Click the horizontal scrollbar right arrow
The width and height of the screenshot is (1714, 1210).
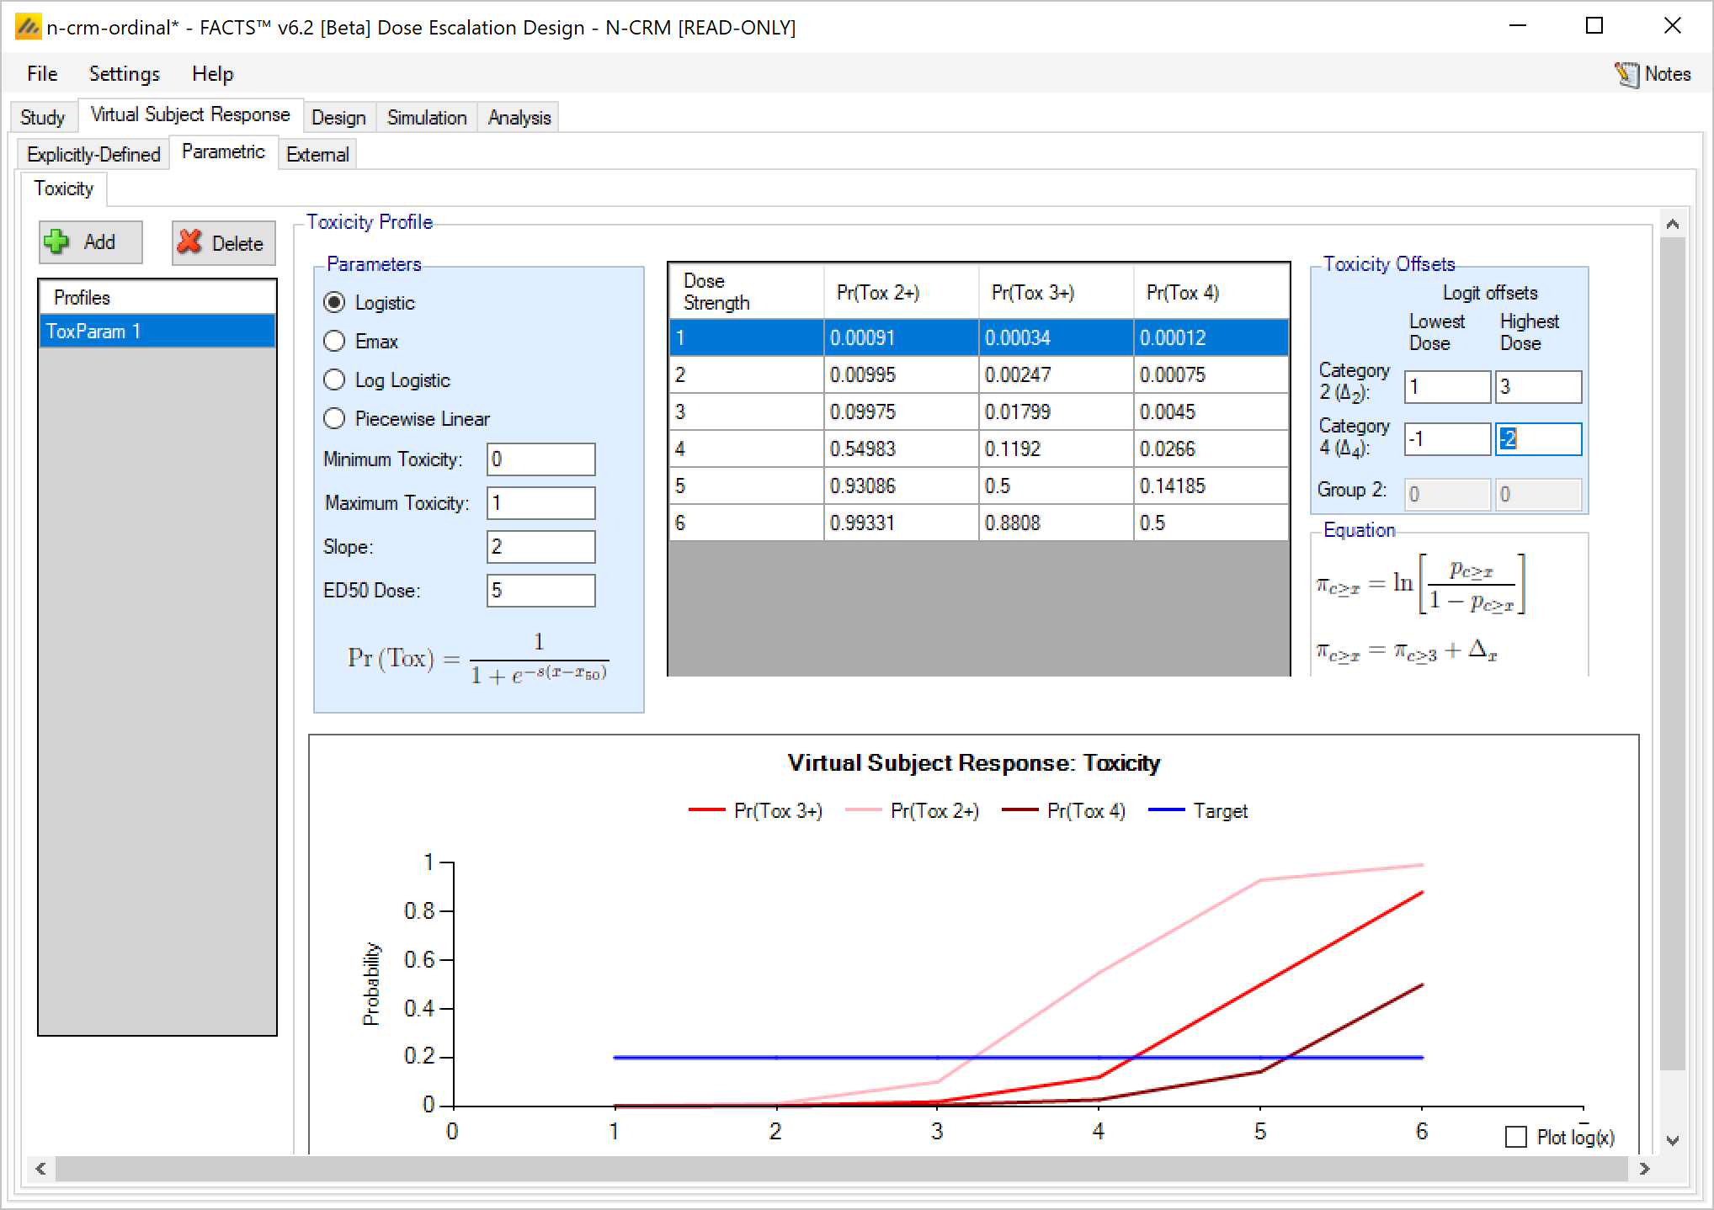pyautogui.click(x=1644, y=1169)
